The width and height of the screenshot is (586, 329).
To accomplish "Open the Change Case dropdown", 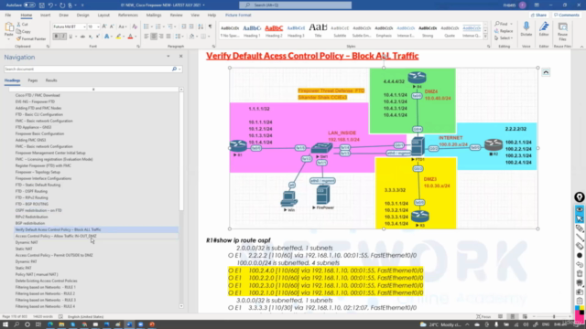I will [x=122, y=27].
